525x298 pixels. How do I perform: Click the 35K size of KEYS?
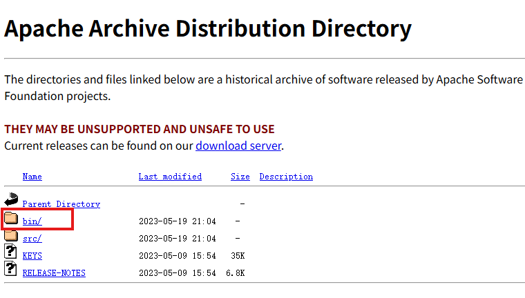click(x=238, y=256)
